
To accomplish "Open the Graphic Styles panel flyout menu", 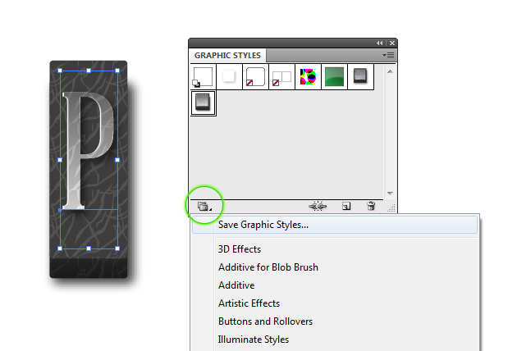I will click(x=388, y=56).
